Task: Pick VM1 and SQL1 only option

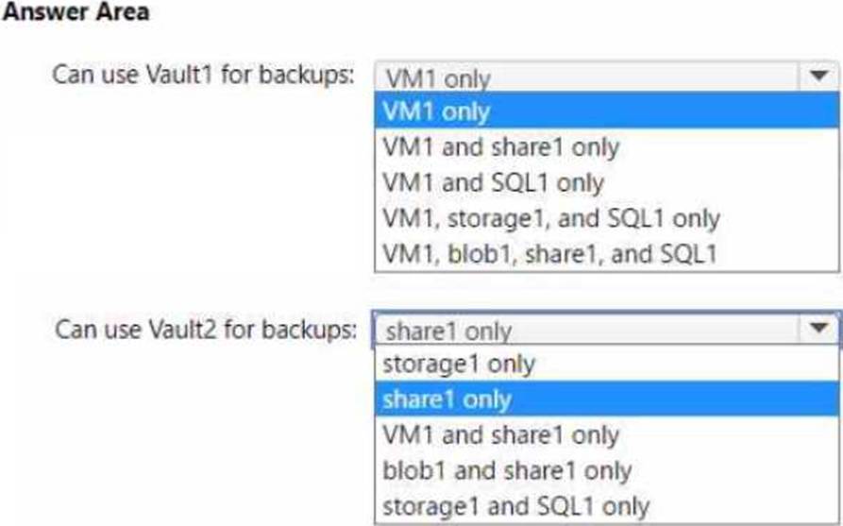Action: point(493,182)
